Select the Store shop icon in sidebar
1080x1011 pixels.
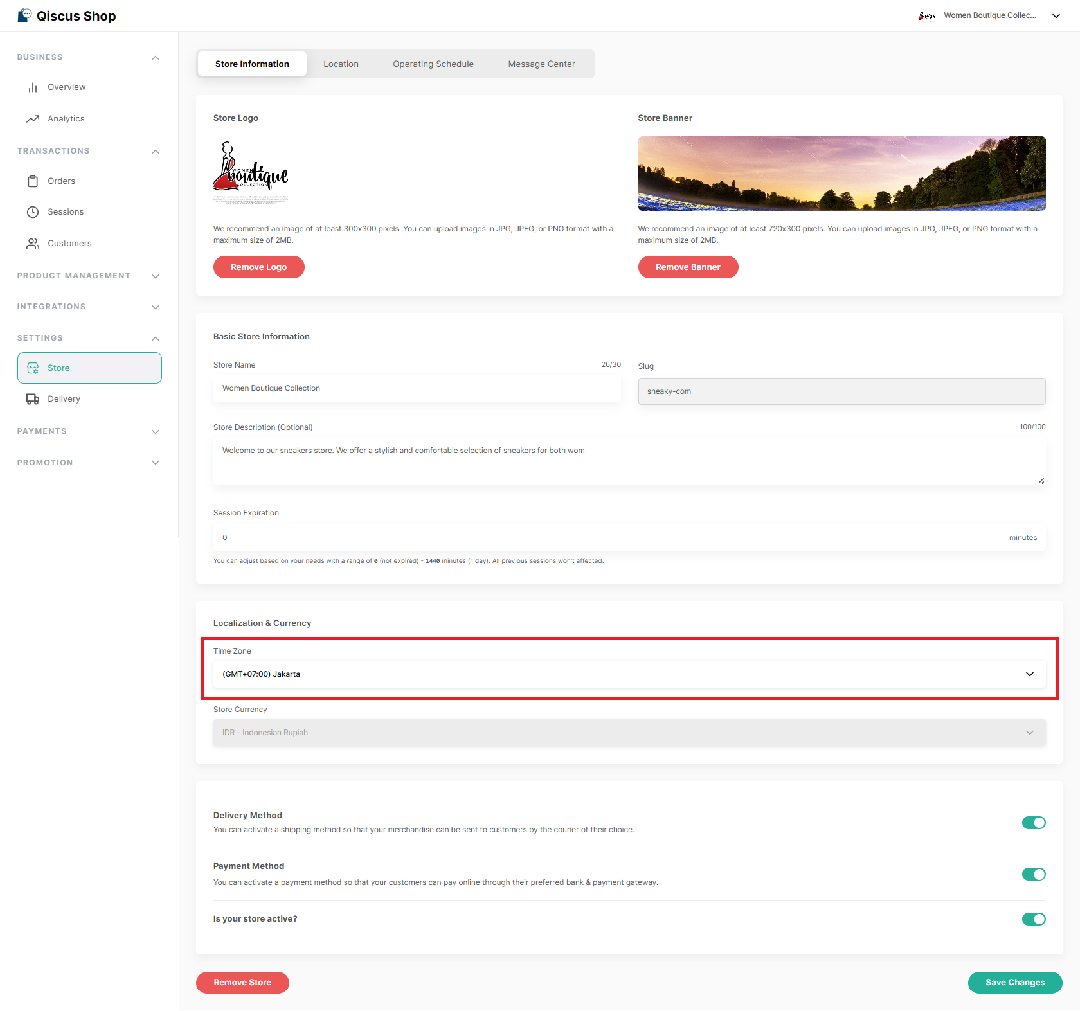(x=33, y=368)
